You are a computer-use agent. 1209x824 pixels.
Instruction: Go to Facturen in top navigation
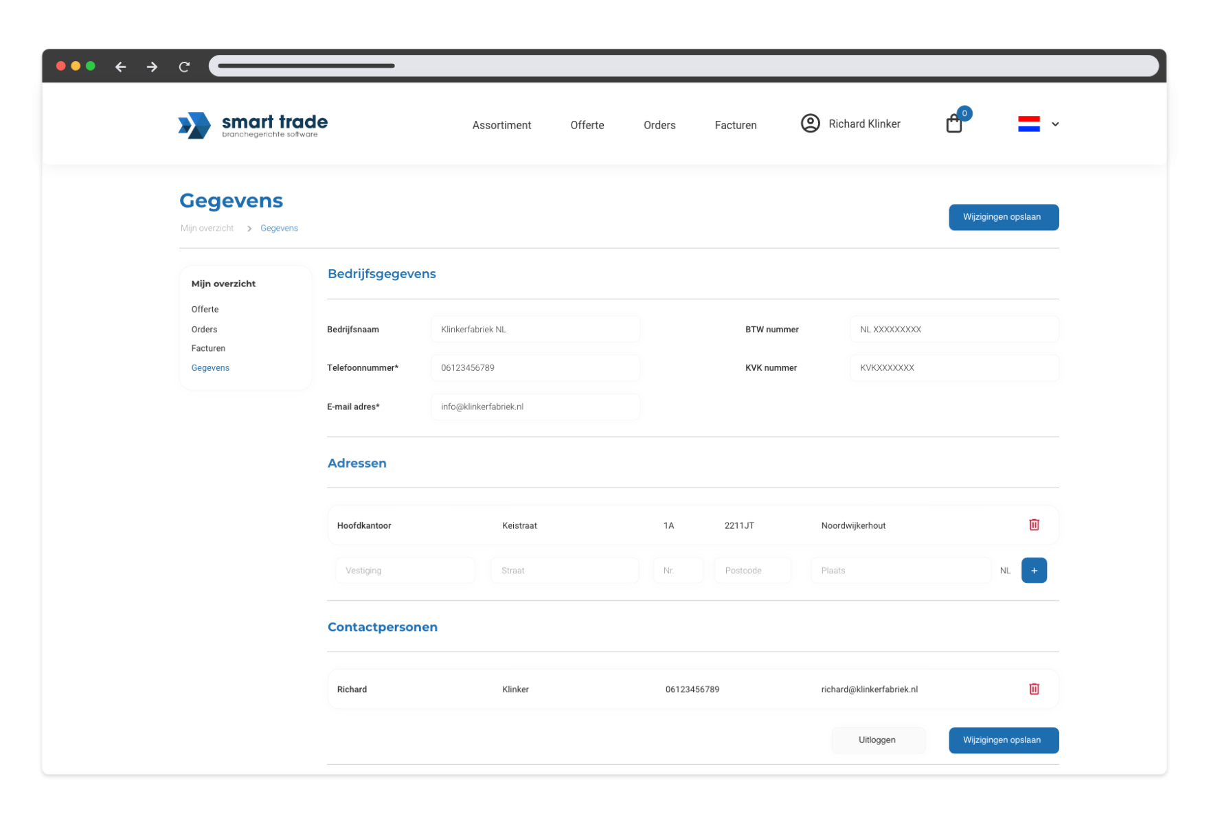[735, 125]
